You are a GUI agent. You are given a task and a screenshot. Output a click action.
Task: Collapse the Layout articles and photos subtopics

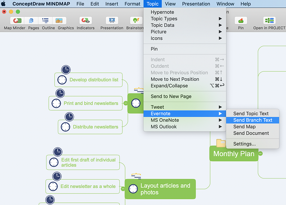pos(123,189)
